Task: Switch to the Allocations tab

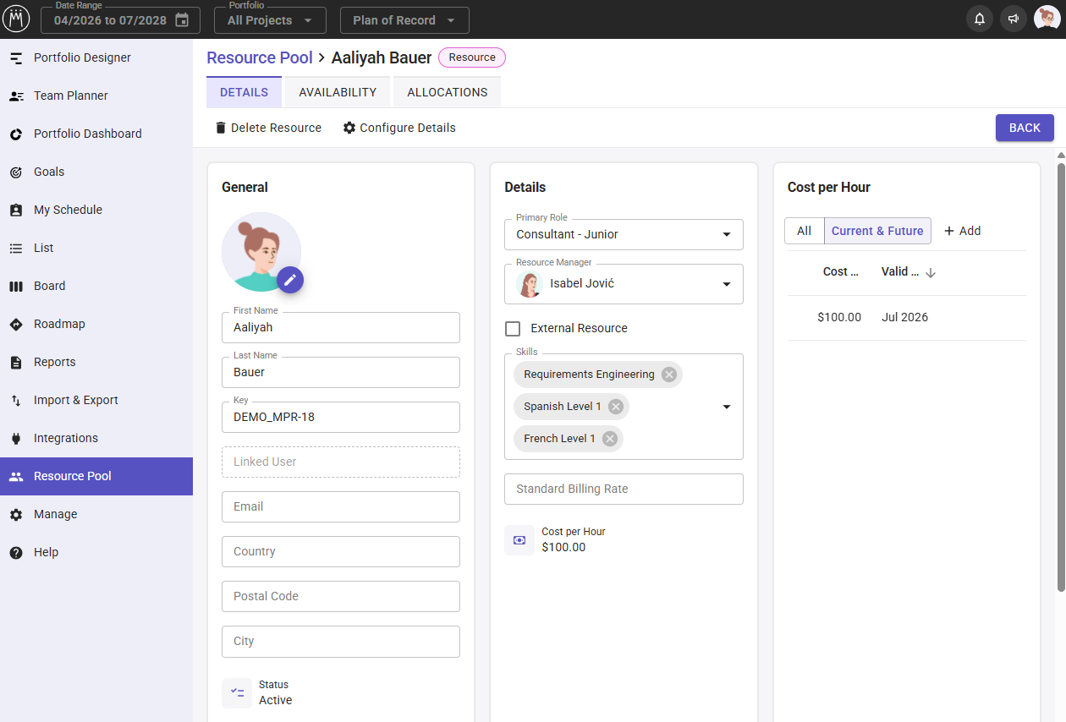Action: coord(448,92)
